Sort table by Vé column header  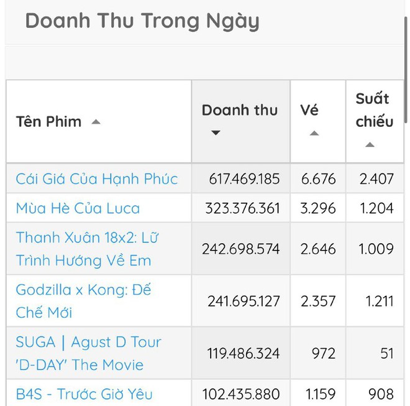coord(309,111)
